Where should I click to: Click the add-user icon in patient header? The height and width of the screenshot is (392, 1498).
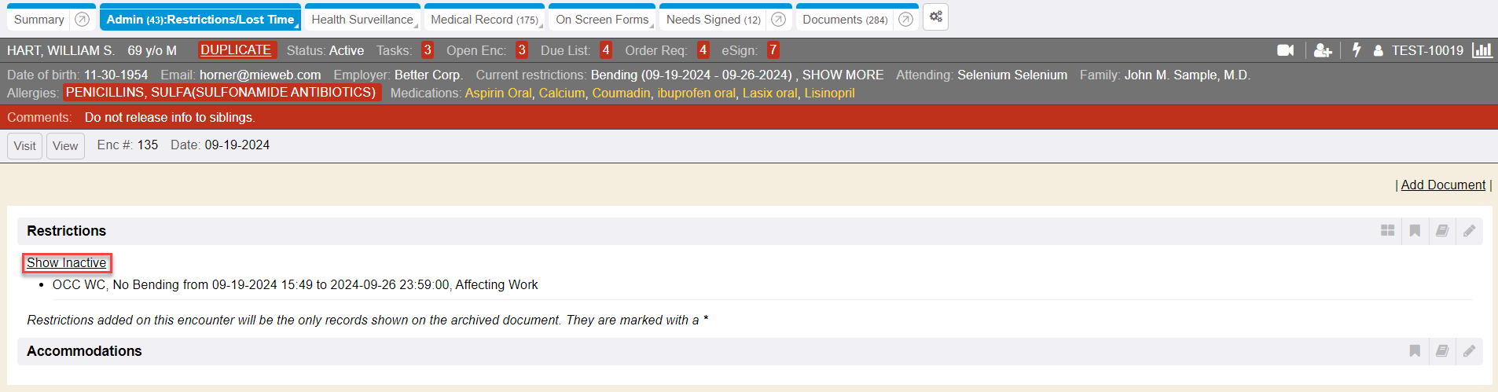(1323, 50)
